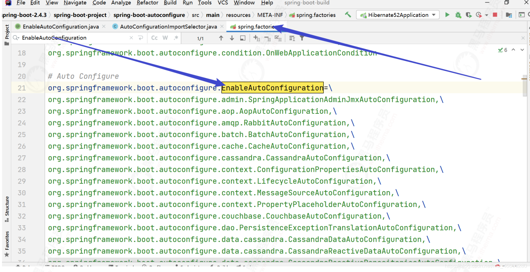
Task: Start debugging with the bug icon
Action: tap(458, 15)
